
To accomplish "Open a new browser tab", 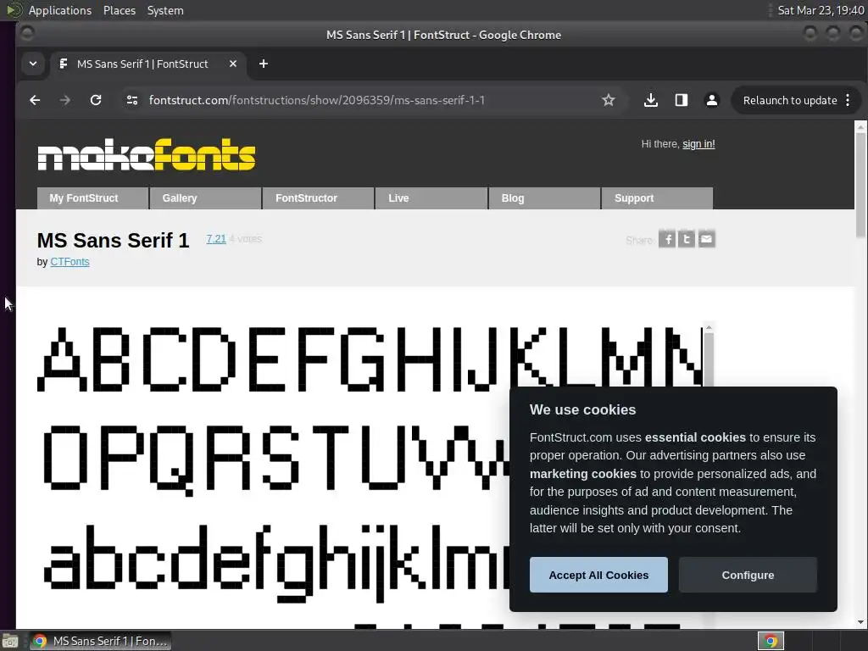I will click(264, 64).
